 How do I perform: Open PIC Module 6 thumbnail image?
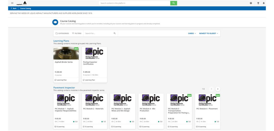(x=208, y=100)
